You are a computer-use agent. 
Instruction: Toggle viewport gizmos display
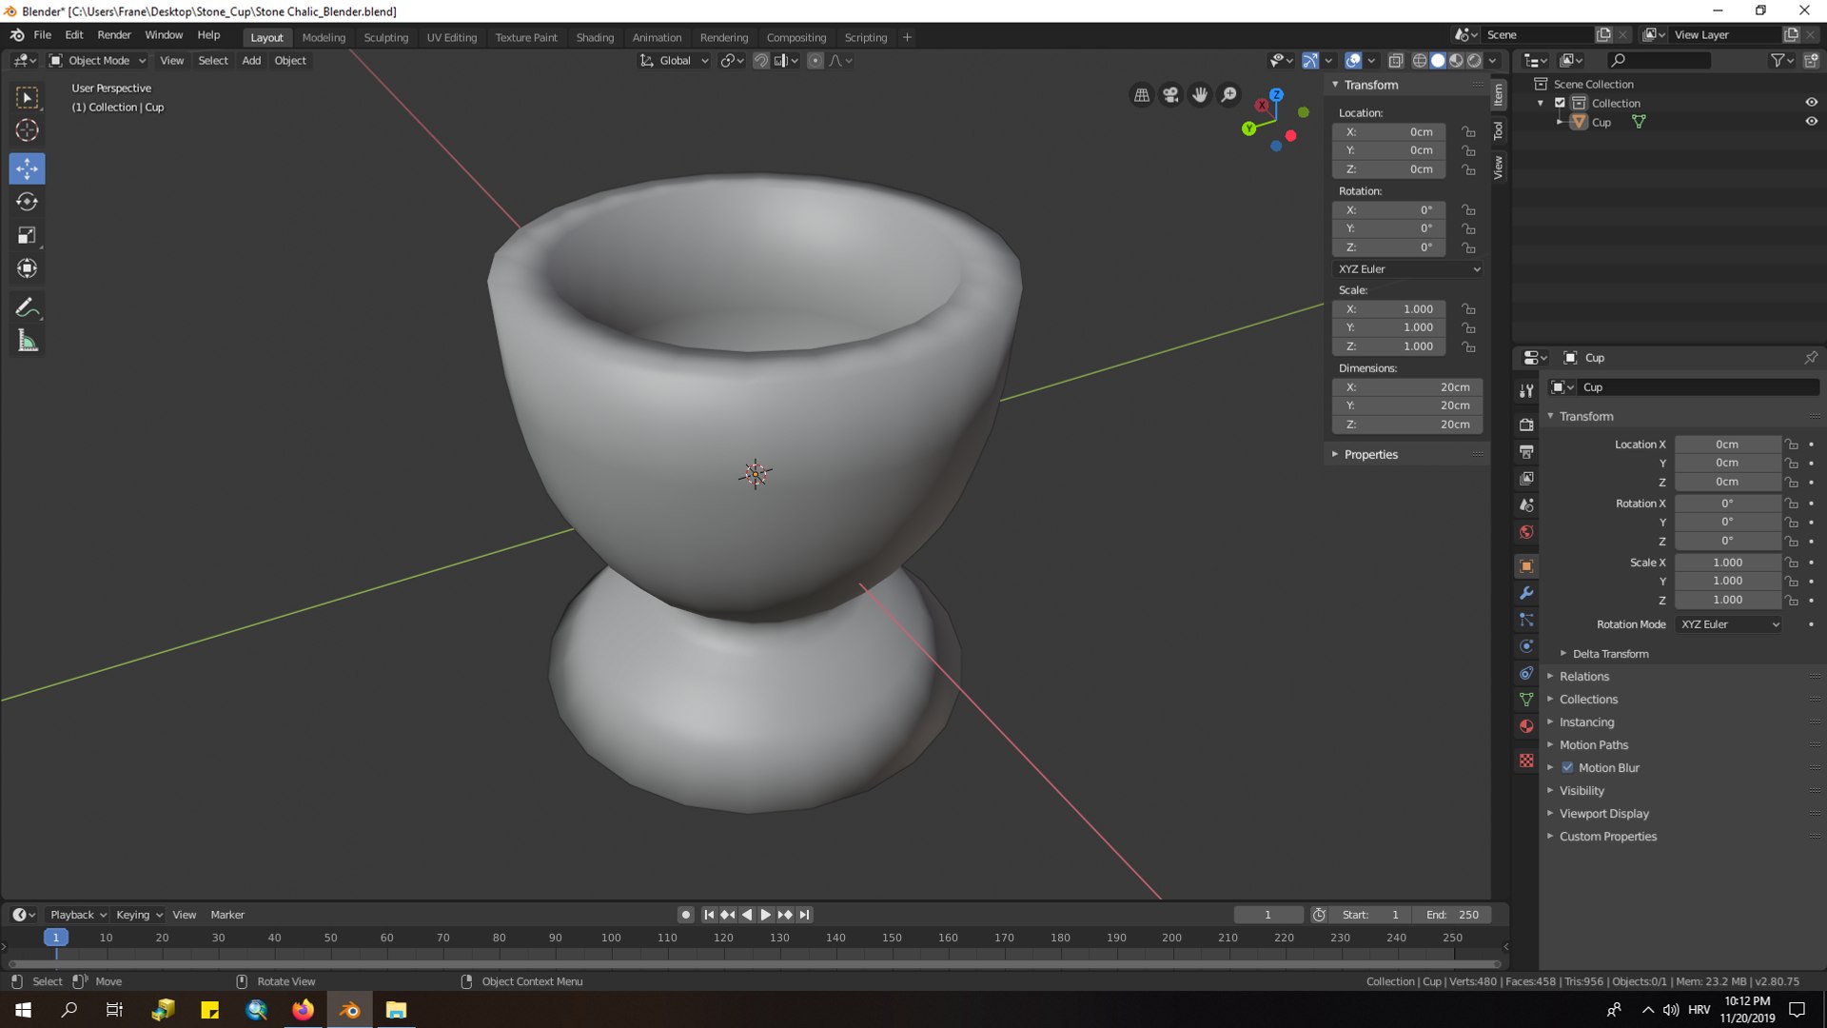tap(1310, 60)
